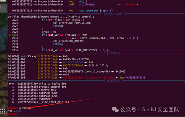185x117 pixels.
Task: Click the 'return;' on line 2927
Action: pyautogui.click(x=58, y=26)
